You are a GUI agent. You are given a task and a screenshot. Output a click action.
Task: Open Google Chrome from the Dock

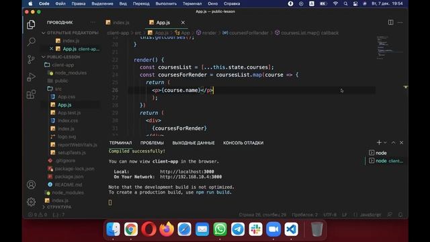[x=131, y=229]
